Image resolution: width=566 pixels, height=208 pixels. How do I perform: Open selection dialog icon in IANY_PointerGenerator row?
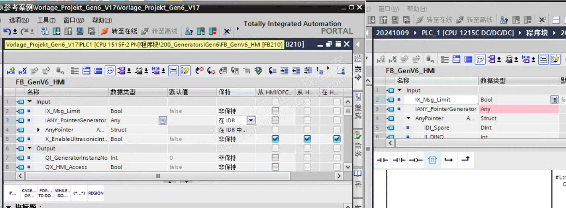[x=163, y=121]
